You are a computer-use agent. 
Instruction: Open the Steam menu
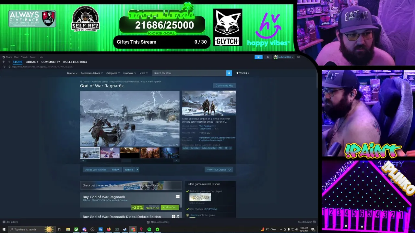pos(7,57)
